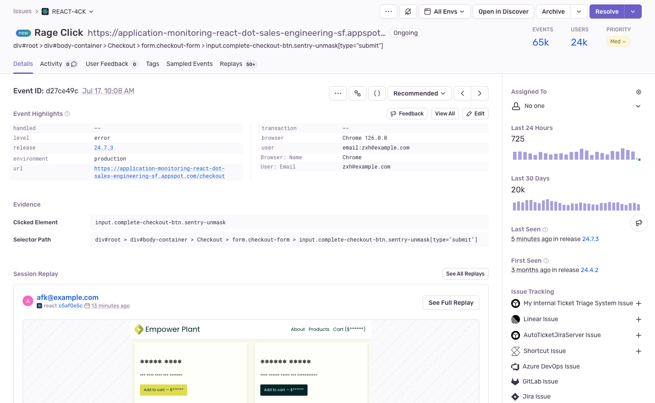This screenshot has width=655, height=403.
Task: Change the Med priority dropdown
Action: coord(618,42)
